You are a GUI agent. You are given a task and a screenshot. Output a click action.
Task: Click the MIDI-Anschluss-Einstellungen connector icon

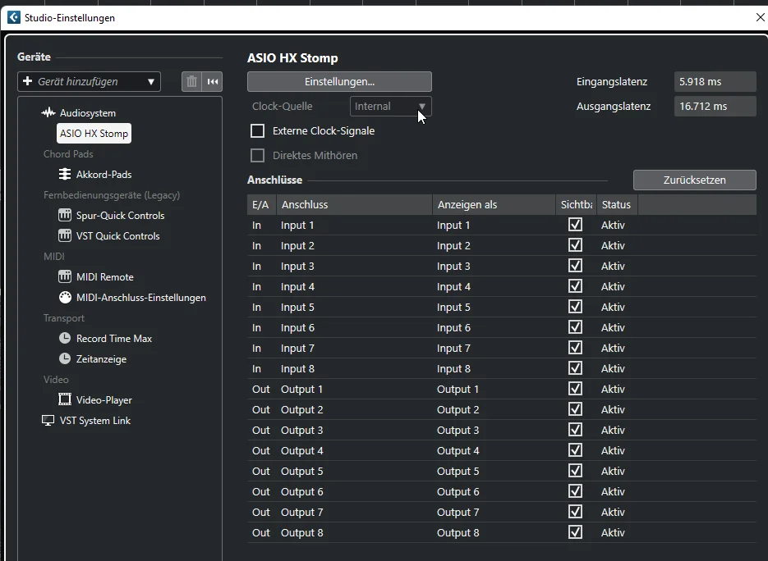point(65,298)
